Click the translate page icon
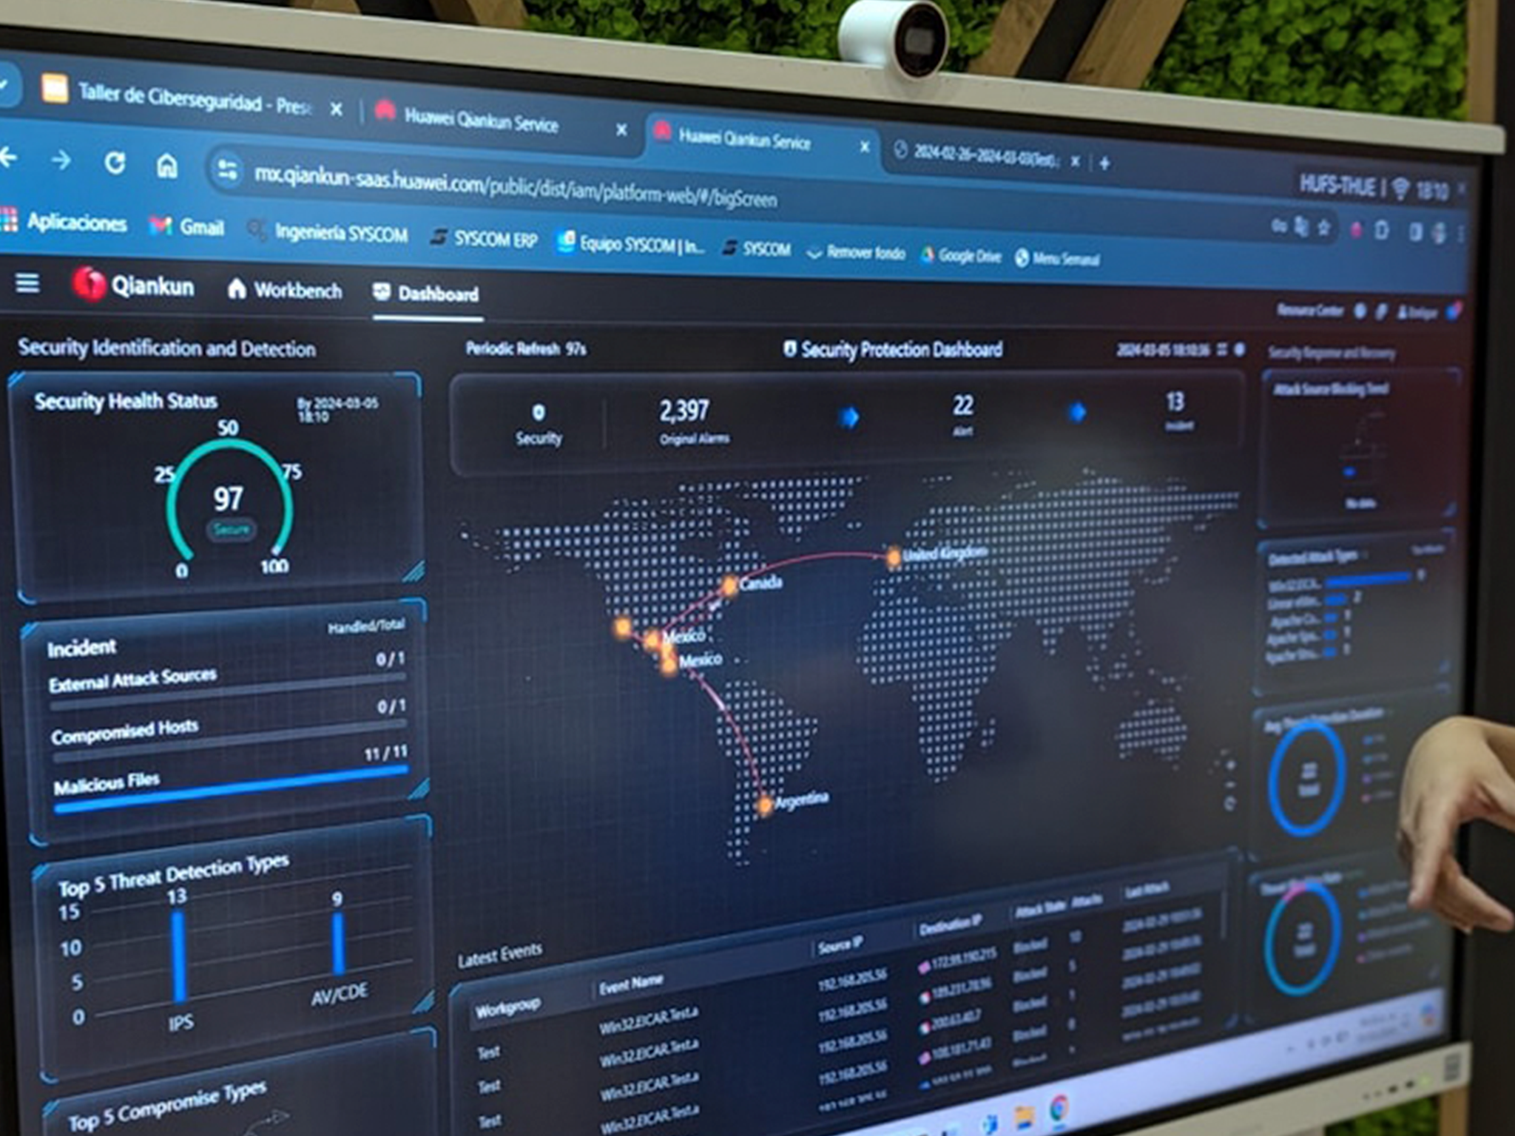 pos(1301,226)
